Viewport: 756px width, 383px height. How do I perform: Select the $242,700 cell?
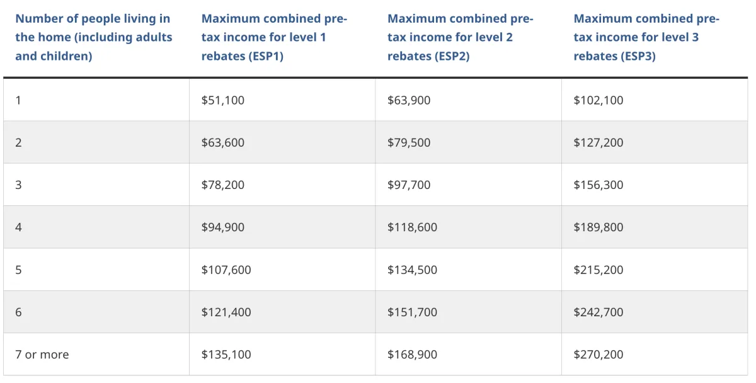point(598,312)
